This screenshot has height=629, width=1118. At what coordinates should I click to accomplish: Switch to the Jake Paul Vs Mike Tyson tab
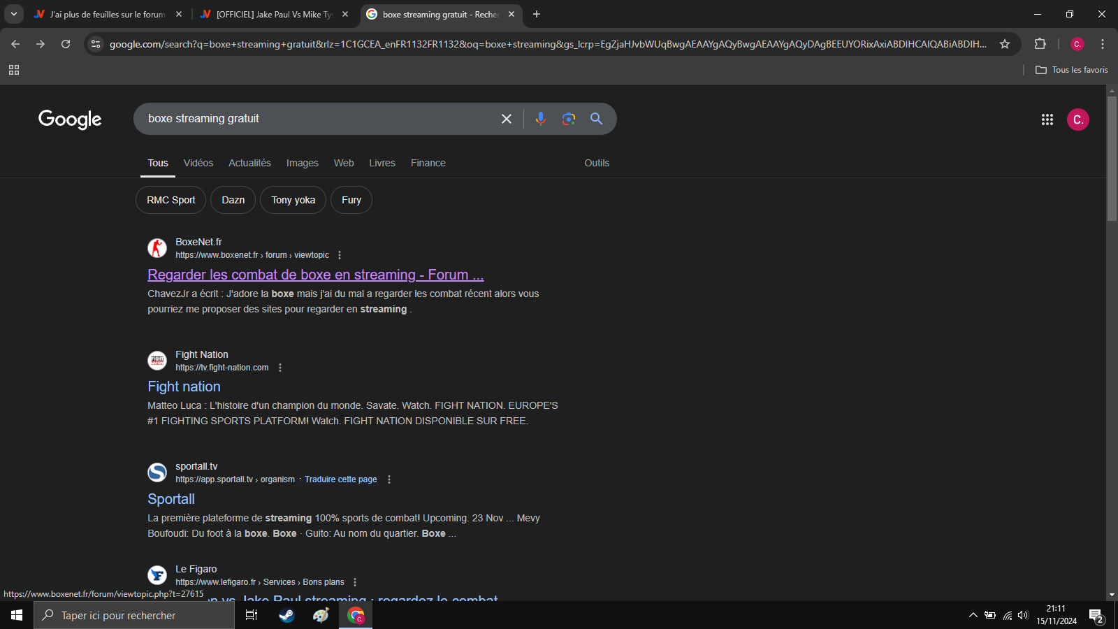click(274, 14)
